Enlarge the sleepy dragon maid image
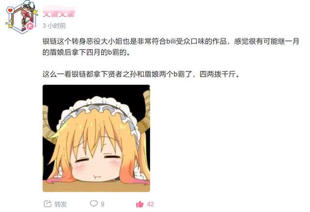This screenshot has width=310, height=212. coord(96,138)
